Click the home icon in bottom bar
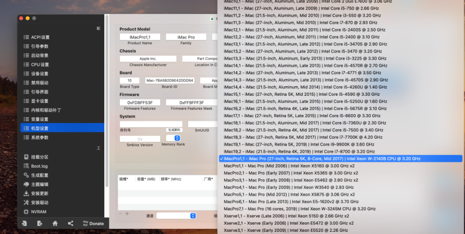 [55, 223]
